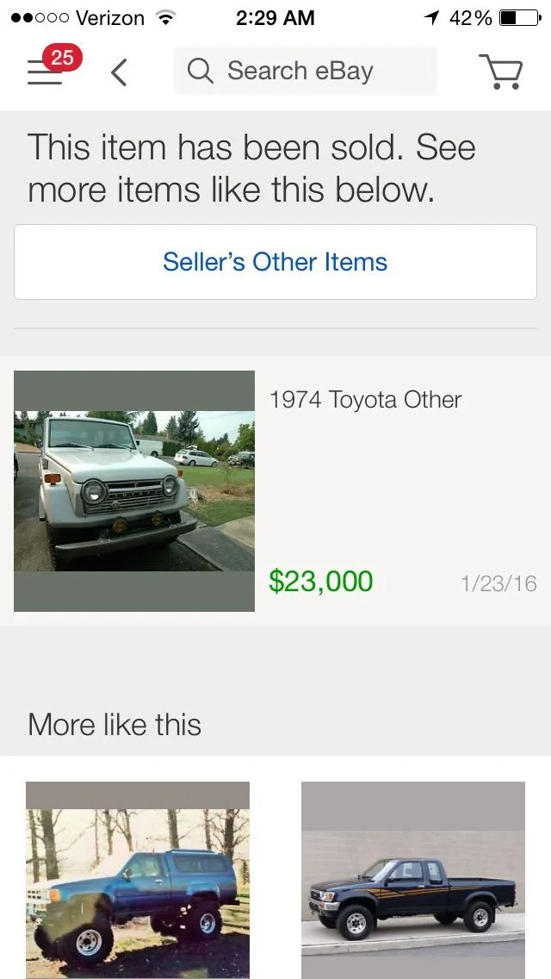
Task: Go back with the left chevron
Action: pyautogui.click(x=120, y=72)
